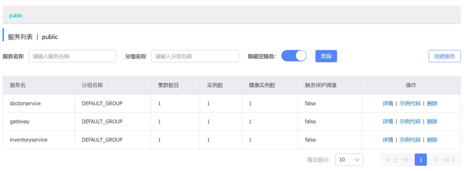Open 详情 for gateway service
The height and width of the screenshot is (171, 464).
pos(388,121)
